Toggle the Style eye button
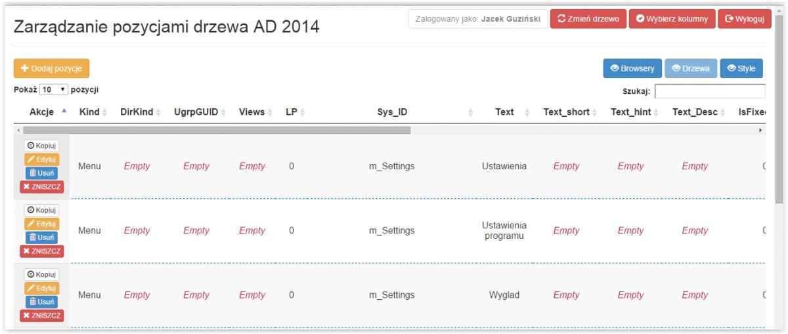This screenshot has width=788, height=334. [741, 68]
